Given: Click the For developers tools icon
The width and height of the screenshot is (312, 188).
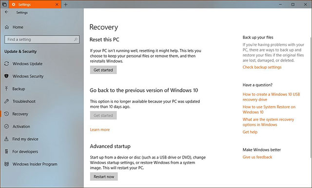Looking at the screenshot, I should (x=6, y=151).
